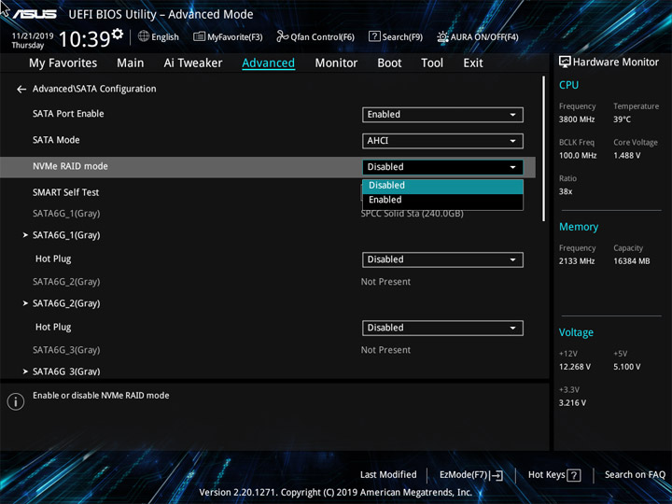This screenshot has width=672, height=504.
Task: Click the Memory heading in Hardware Monitor
Action: click(579, 227)
